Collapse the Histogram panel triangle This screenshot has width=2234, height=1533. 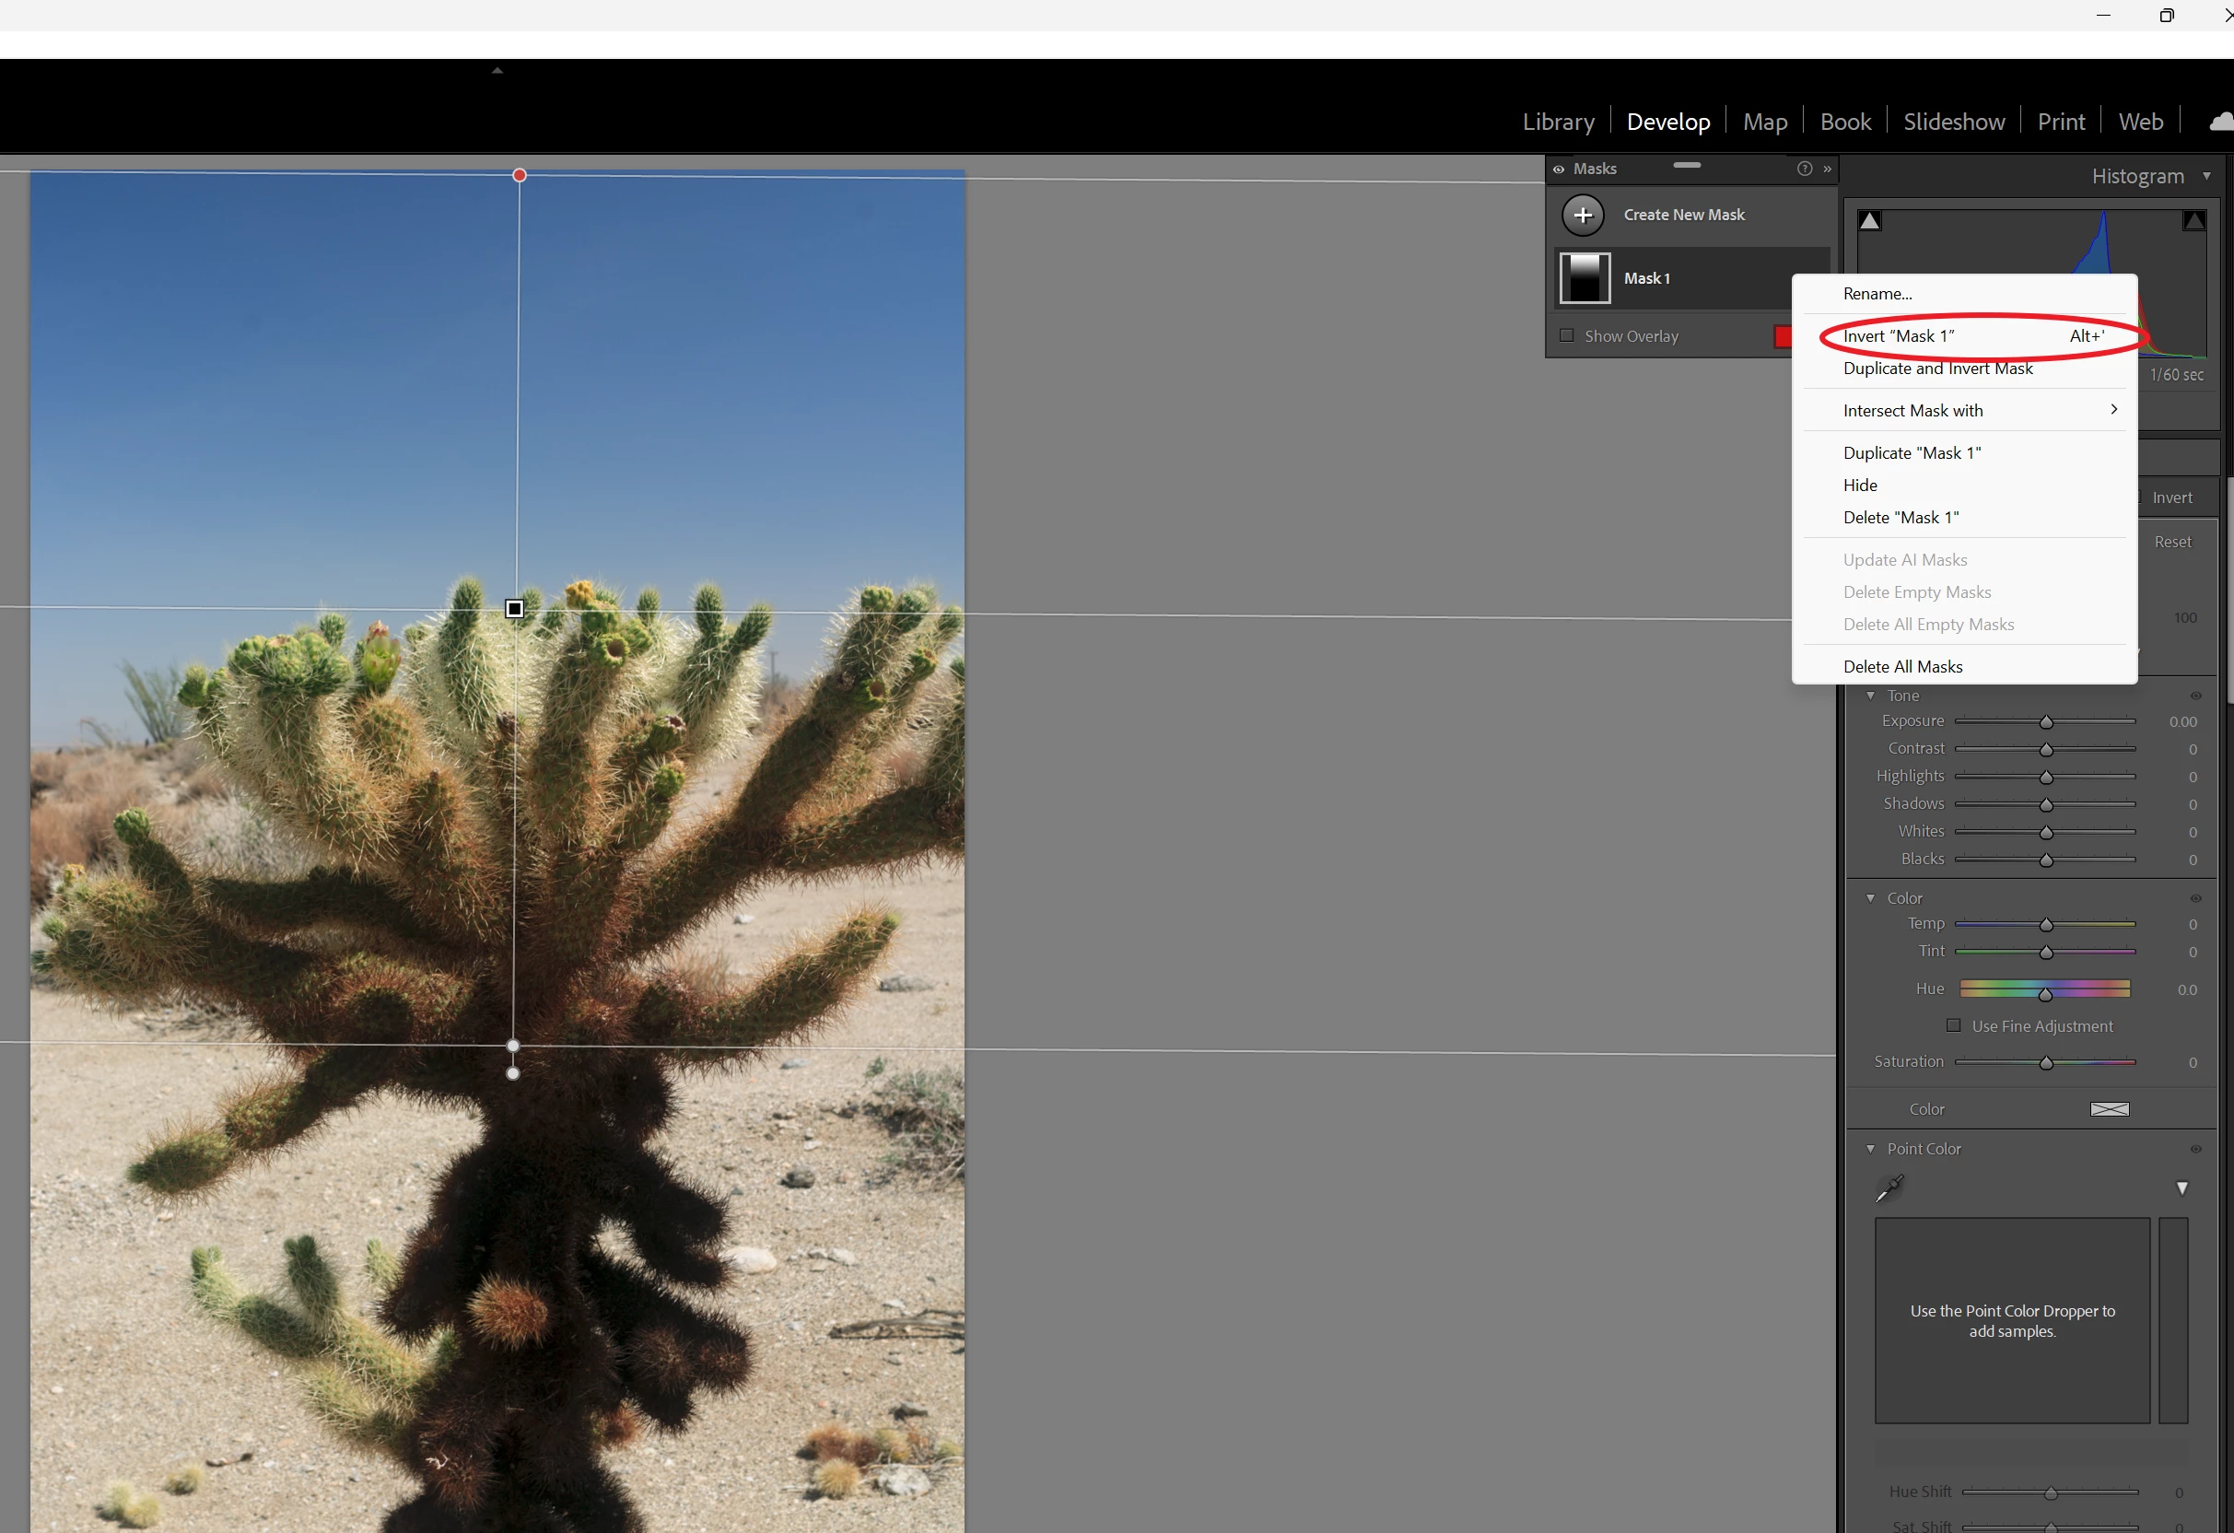[x=2207, y=176]
